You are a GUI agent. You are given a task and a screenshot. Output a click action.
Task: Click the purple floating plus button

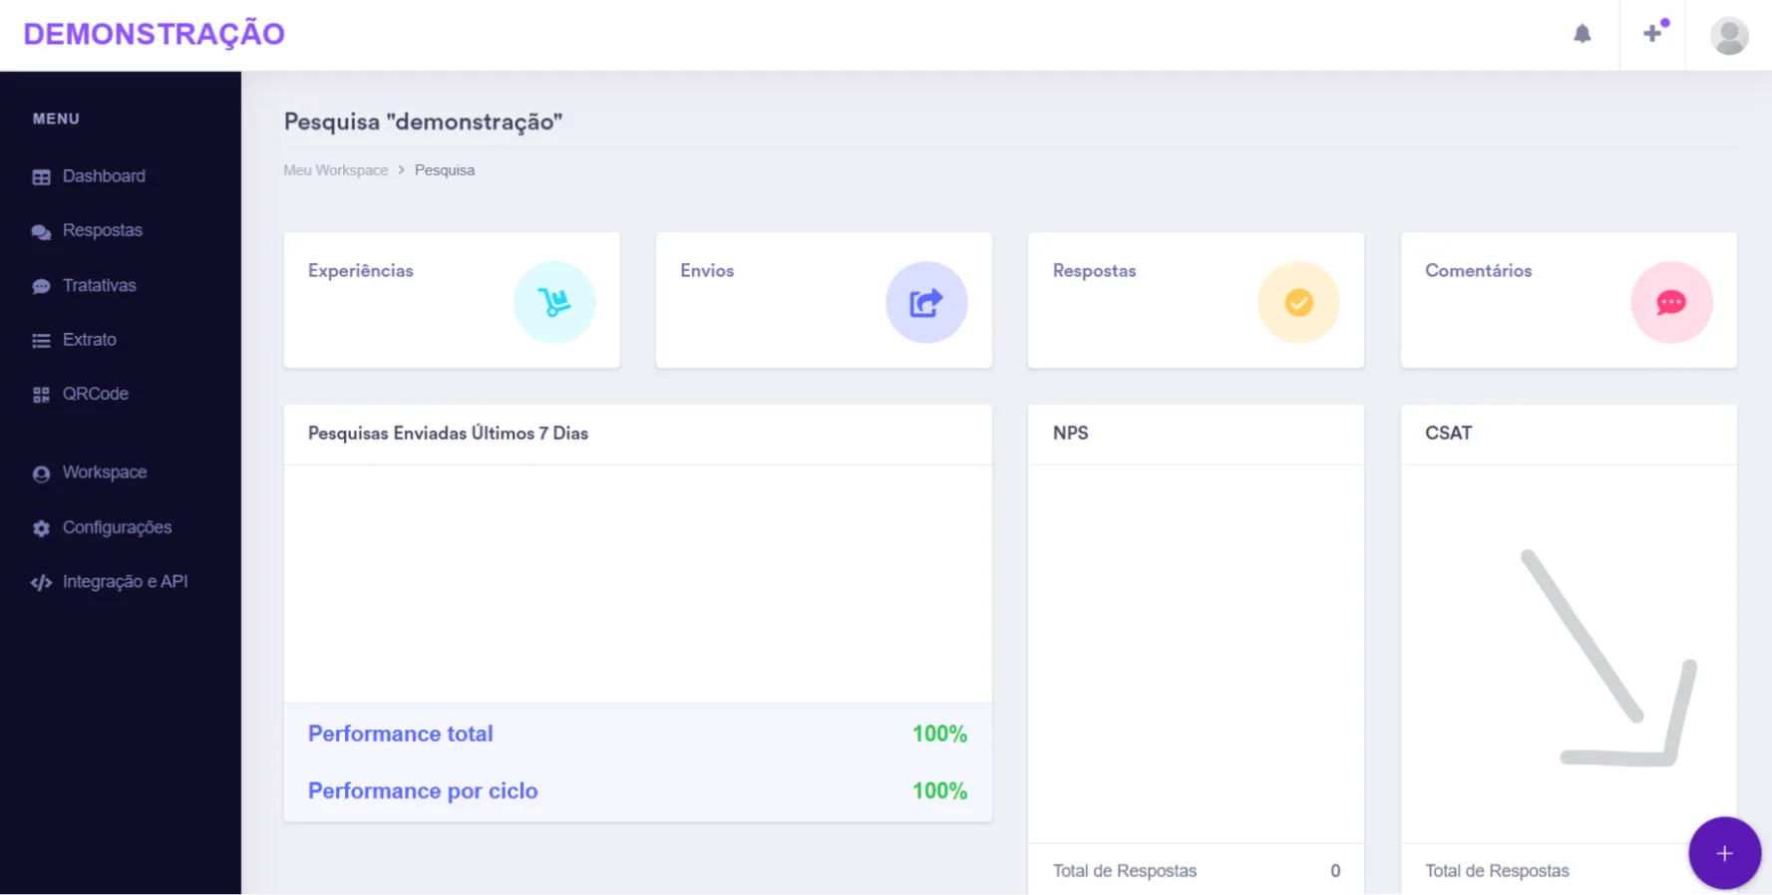click(1724, 853)
